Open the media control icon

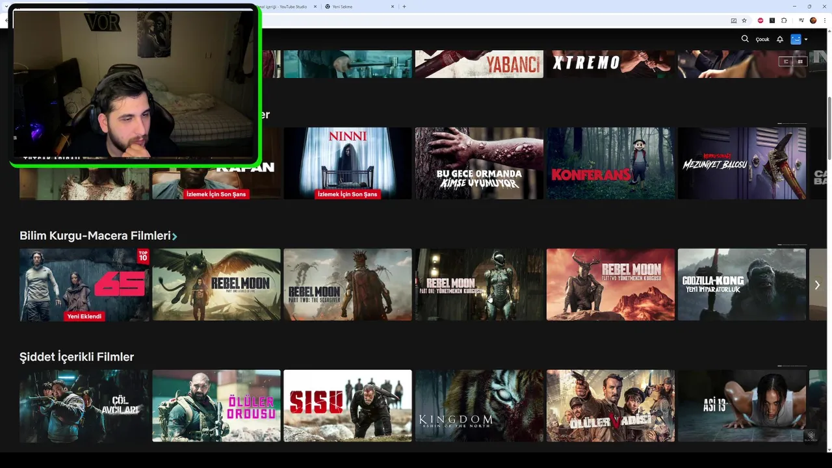(801, 20)
